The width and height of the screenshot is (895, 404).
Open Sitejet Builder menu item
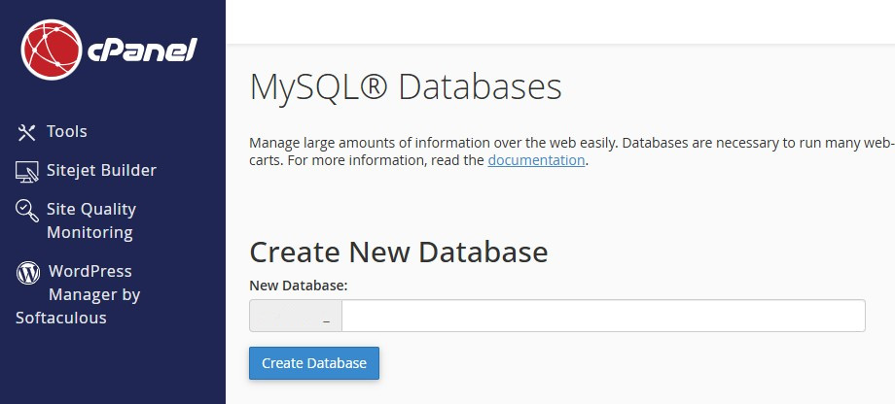[101, 170]
